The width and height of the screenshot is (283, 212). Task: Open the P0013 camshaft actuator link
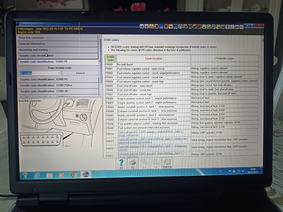tap(151, 155)
